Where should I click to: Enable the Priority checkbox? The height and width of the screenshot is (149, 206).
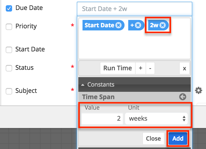(x=9, y=26)
